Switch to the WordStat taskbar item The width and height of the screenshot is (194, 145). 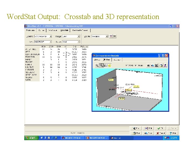pos(121,138)
